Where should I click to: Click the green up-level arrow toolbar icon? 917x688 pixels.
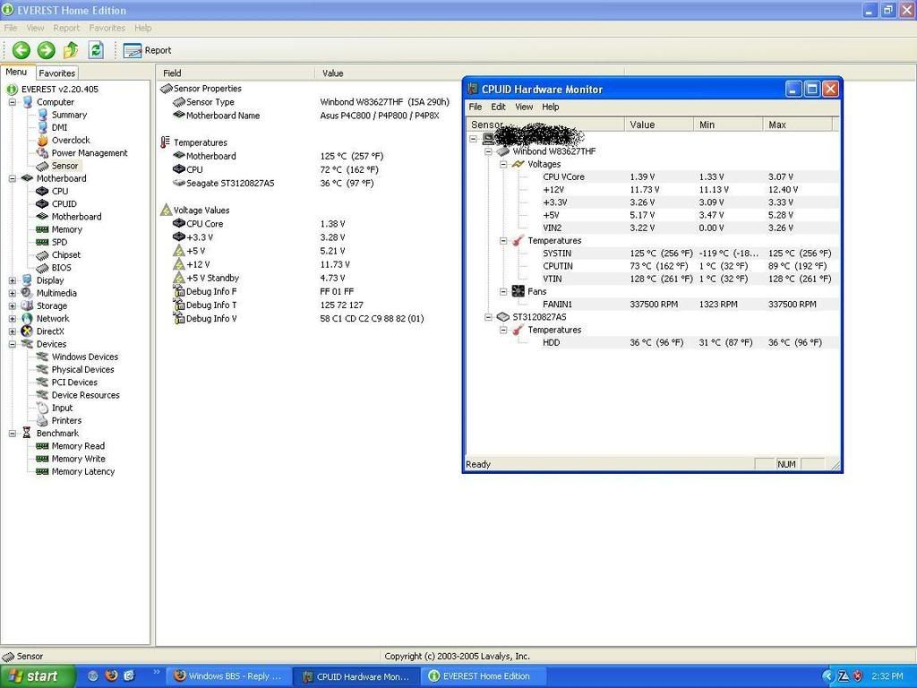pyautogui.click(x=71, y=50)
